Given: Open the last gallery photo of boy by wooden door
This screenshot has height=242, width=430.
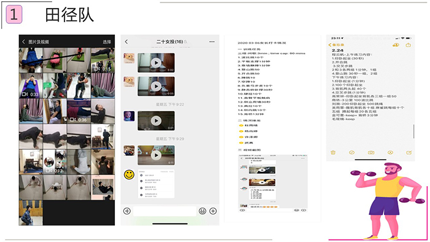Looking at the screenshot, I should pyautogui.click(x=31, y=213).
